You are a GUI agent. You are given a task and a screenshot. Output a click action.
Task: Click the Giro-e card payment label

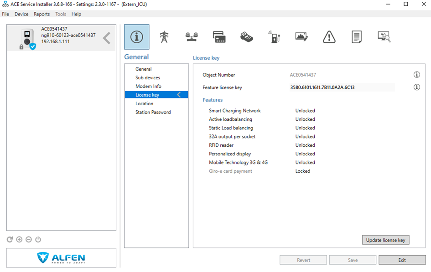[230, 171]
